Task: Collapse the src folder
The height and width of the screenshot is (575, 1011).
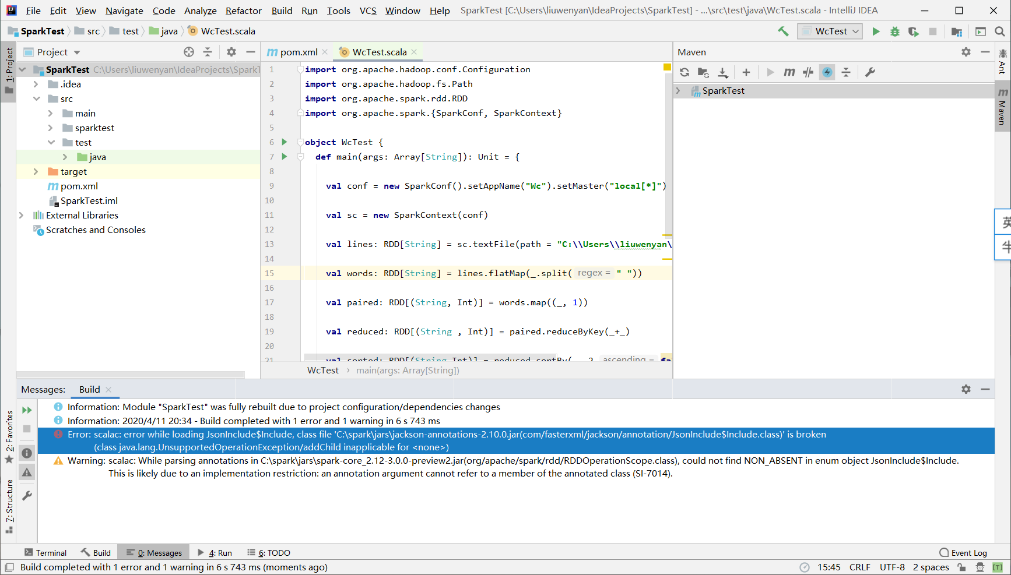Action: (36, 98)
